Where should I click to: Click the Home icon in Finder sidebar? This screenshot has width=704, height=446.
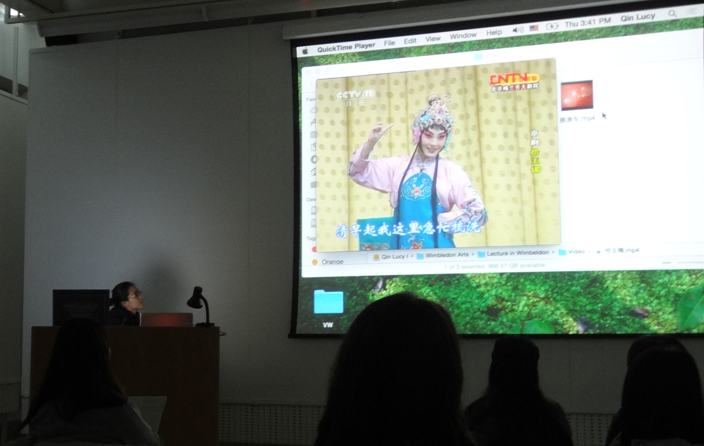(314, 172)
